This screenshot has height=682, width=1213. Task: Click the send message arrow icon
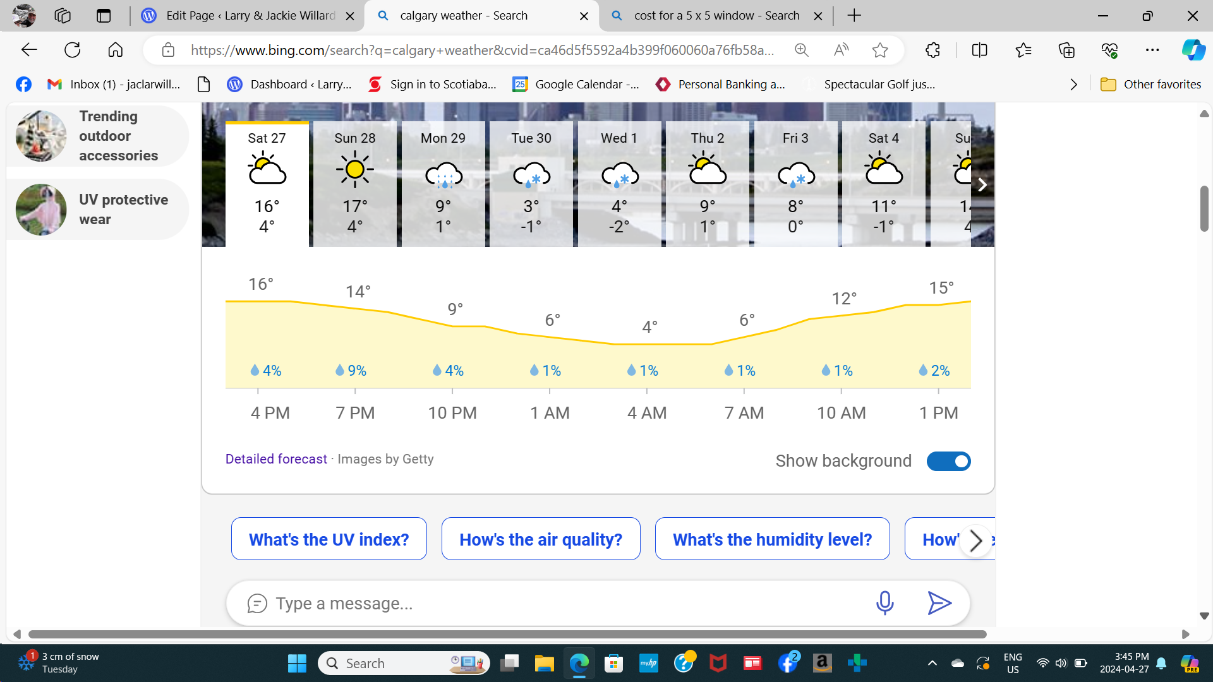939,603
